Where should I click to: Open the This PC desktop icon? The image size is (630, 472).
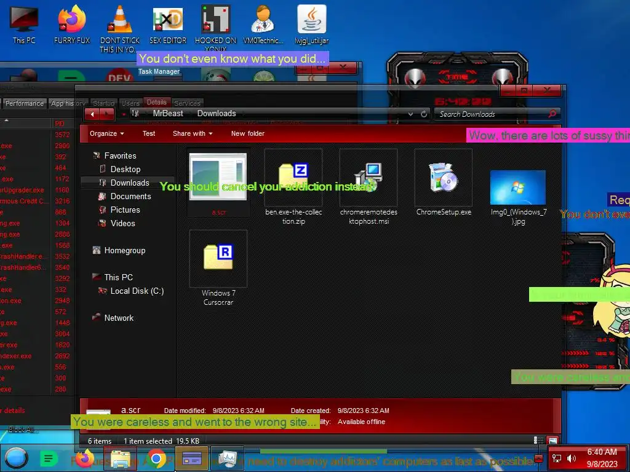click(24, 24)
